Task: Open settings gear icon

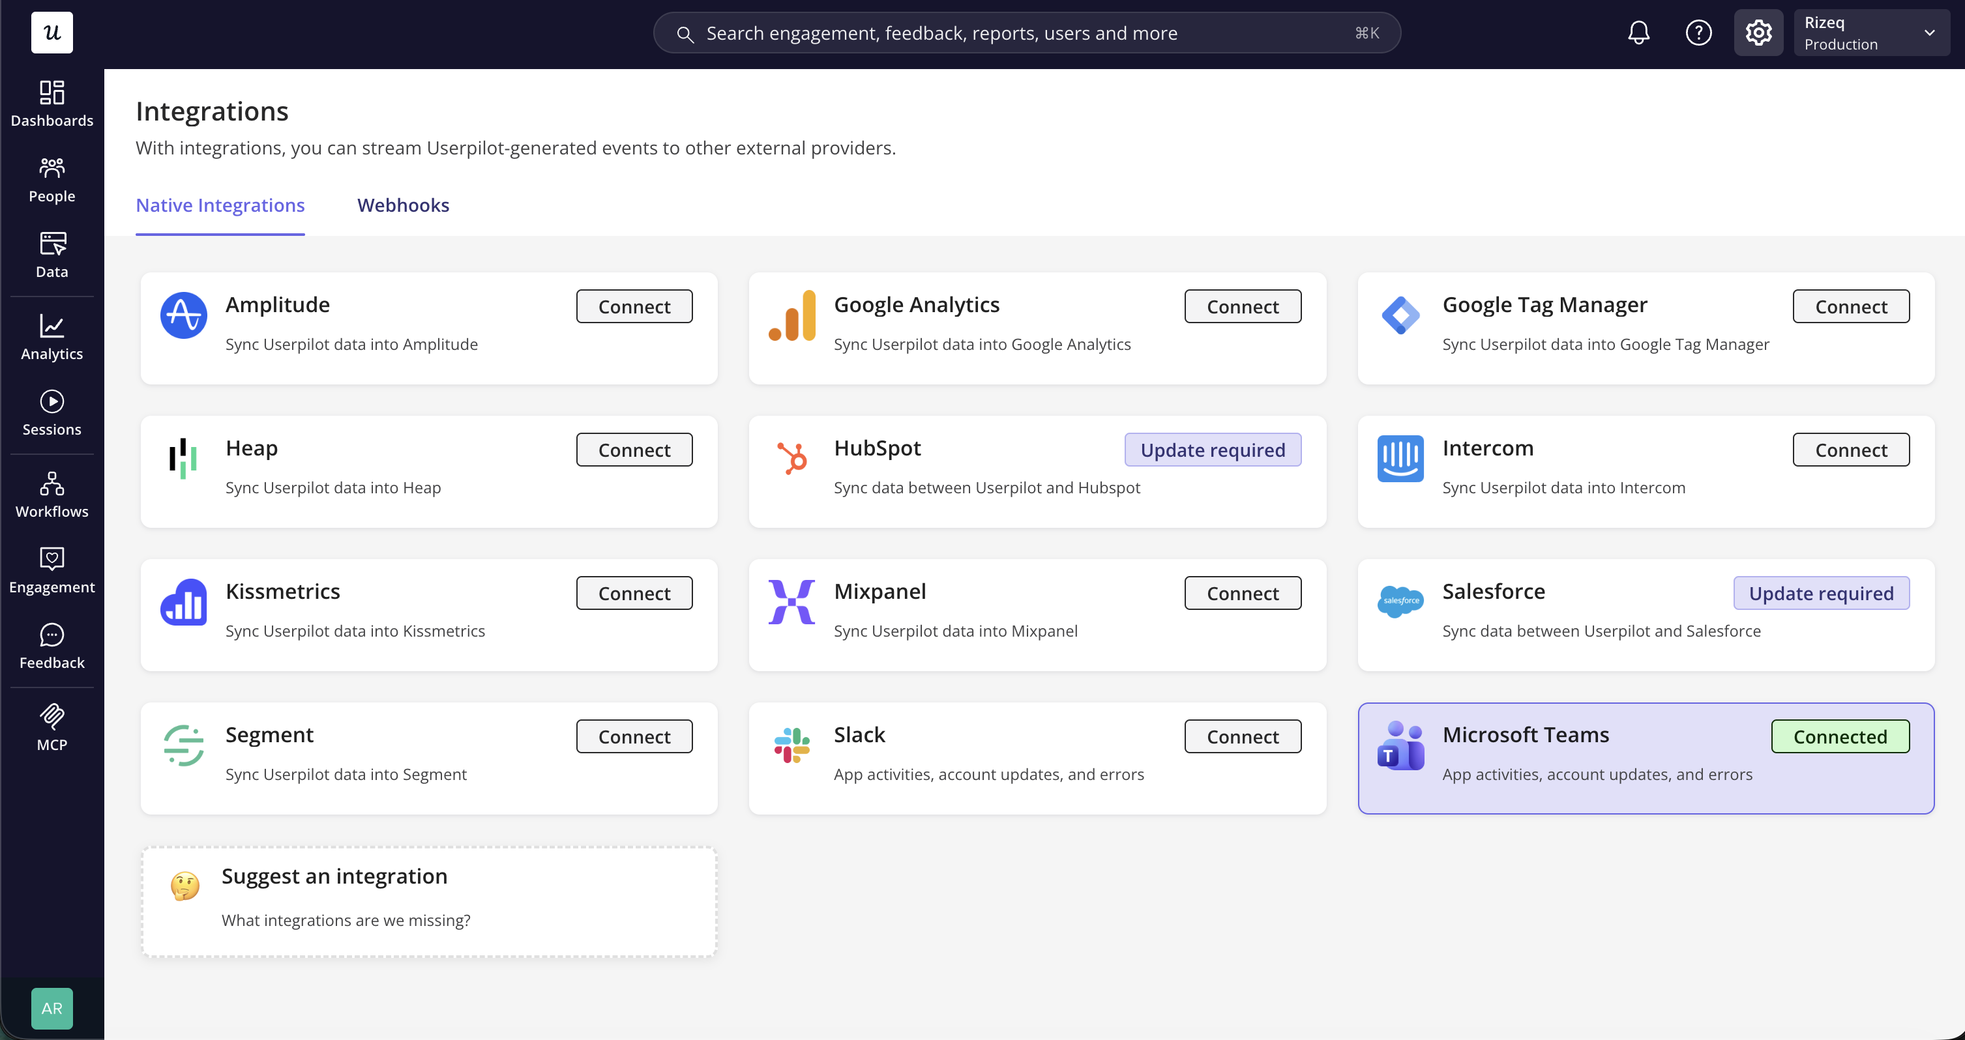Action: point(1758,33)
